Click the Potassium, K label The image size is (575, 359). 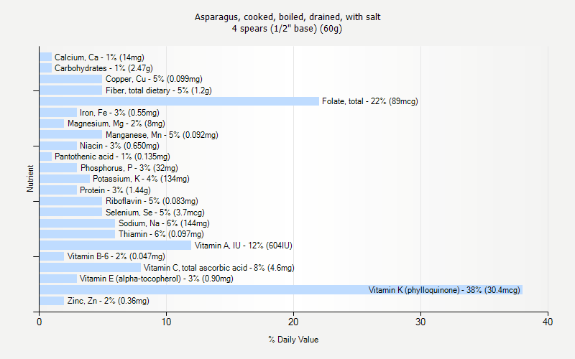(x=140, y=179)
